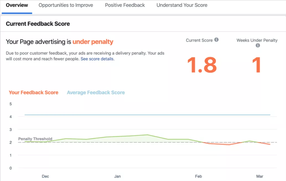Select the Jan marker on the timeline
This screenshot has width=286, height=181.
pos(117,176)
